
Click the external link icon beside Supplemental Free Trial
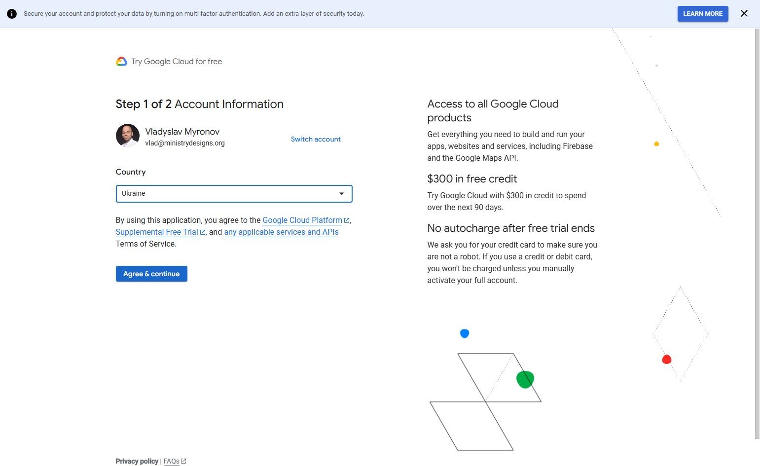(x=203, y=232)
